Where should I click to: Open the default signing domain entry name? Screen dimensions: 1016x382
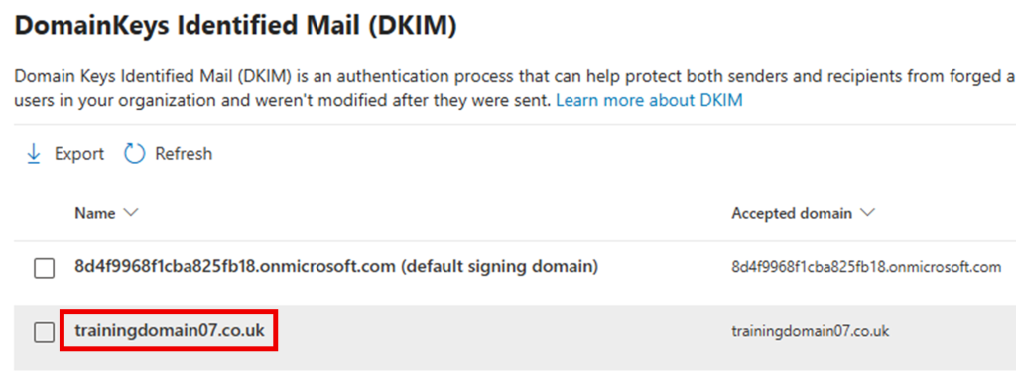click(336, 266)
